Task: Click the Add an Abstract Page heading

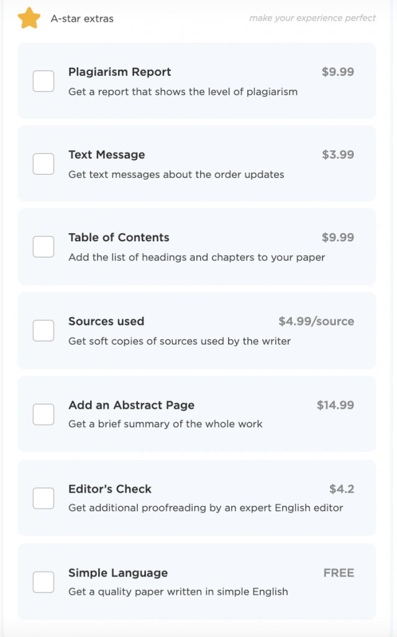Action: click(132, 405)
